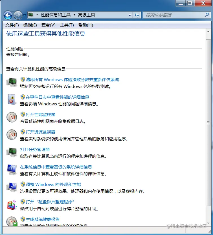This screenshot has height=235, width=213.
Task: Open 在系统信息中查看高级的系统详细信息 link
Action: click(56, 167)
